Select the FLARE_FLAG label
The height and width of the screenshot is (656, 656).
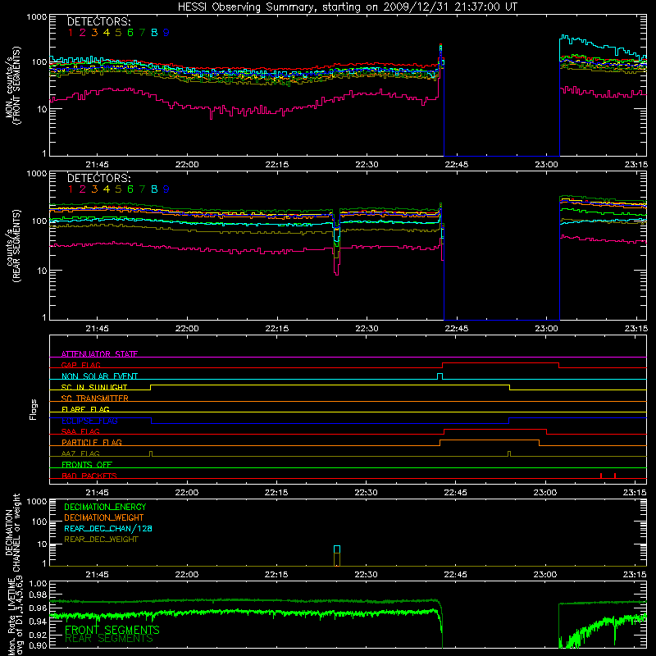click(x=85, y=409)
